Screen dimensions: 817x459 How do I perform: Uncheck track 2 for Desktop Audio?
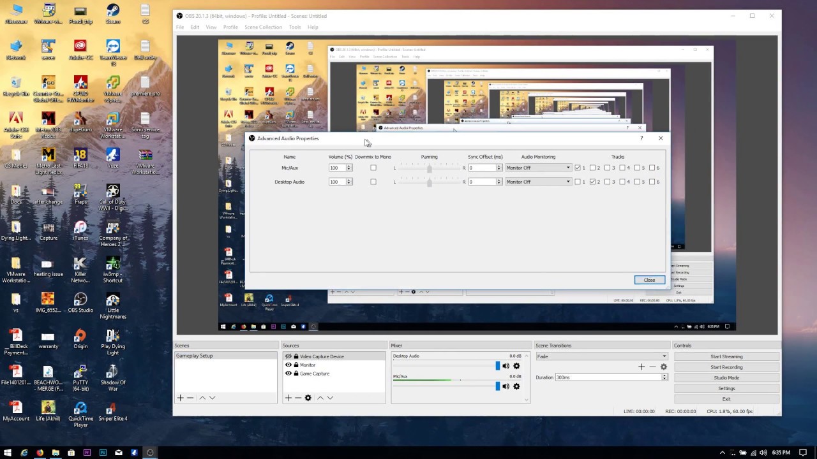coord(593,182)
